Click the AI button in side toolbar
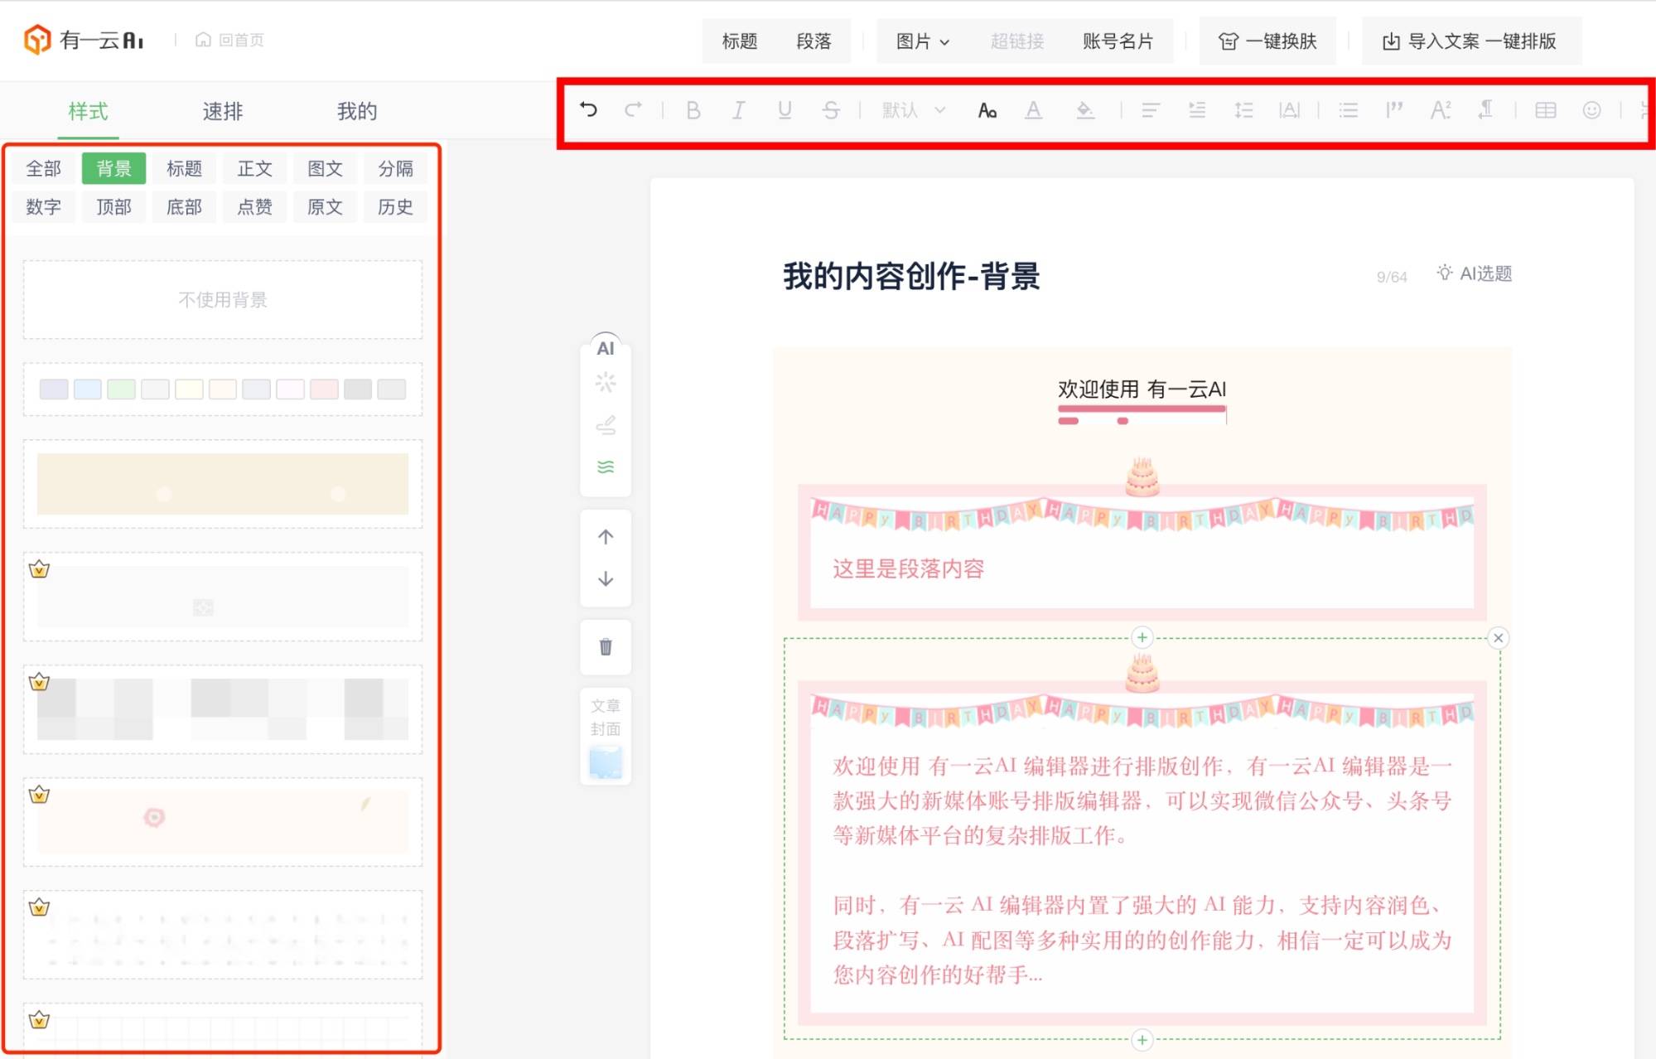Screen dimensions: 1656x1059 (x=606, y=348)
